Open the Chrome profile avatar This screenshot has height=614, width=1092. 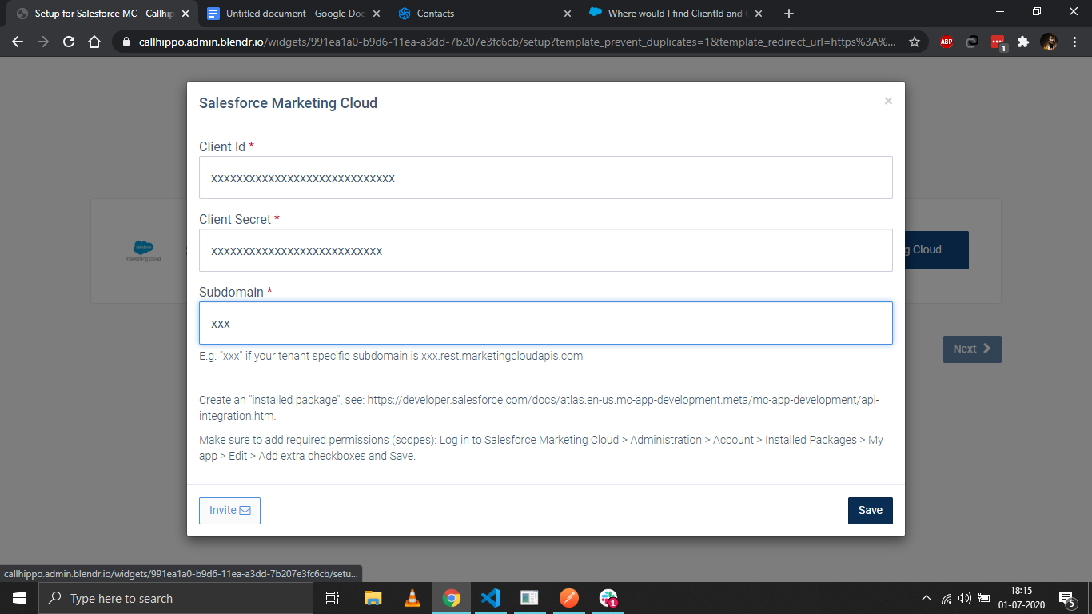point(1049,42)
